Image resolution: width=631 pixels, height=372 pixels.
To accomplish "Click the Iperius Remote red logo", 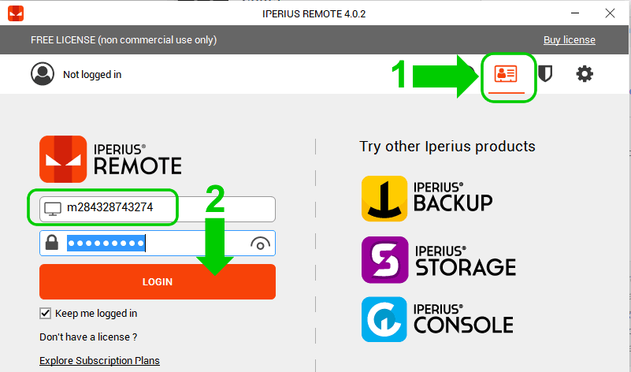I will pyautogui.click(x=63, y=159).
